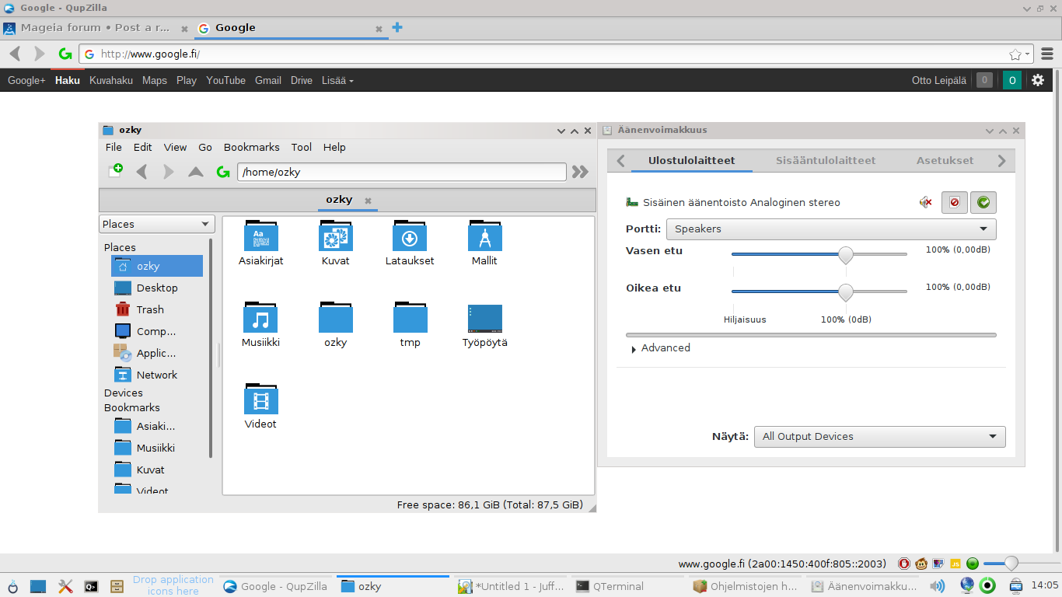Open a new browser tab with plus icon

coord(397,27)
